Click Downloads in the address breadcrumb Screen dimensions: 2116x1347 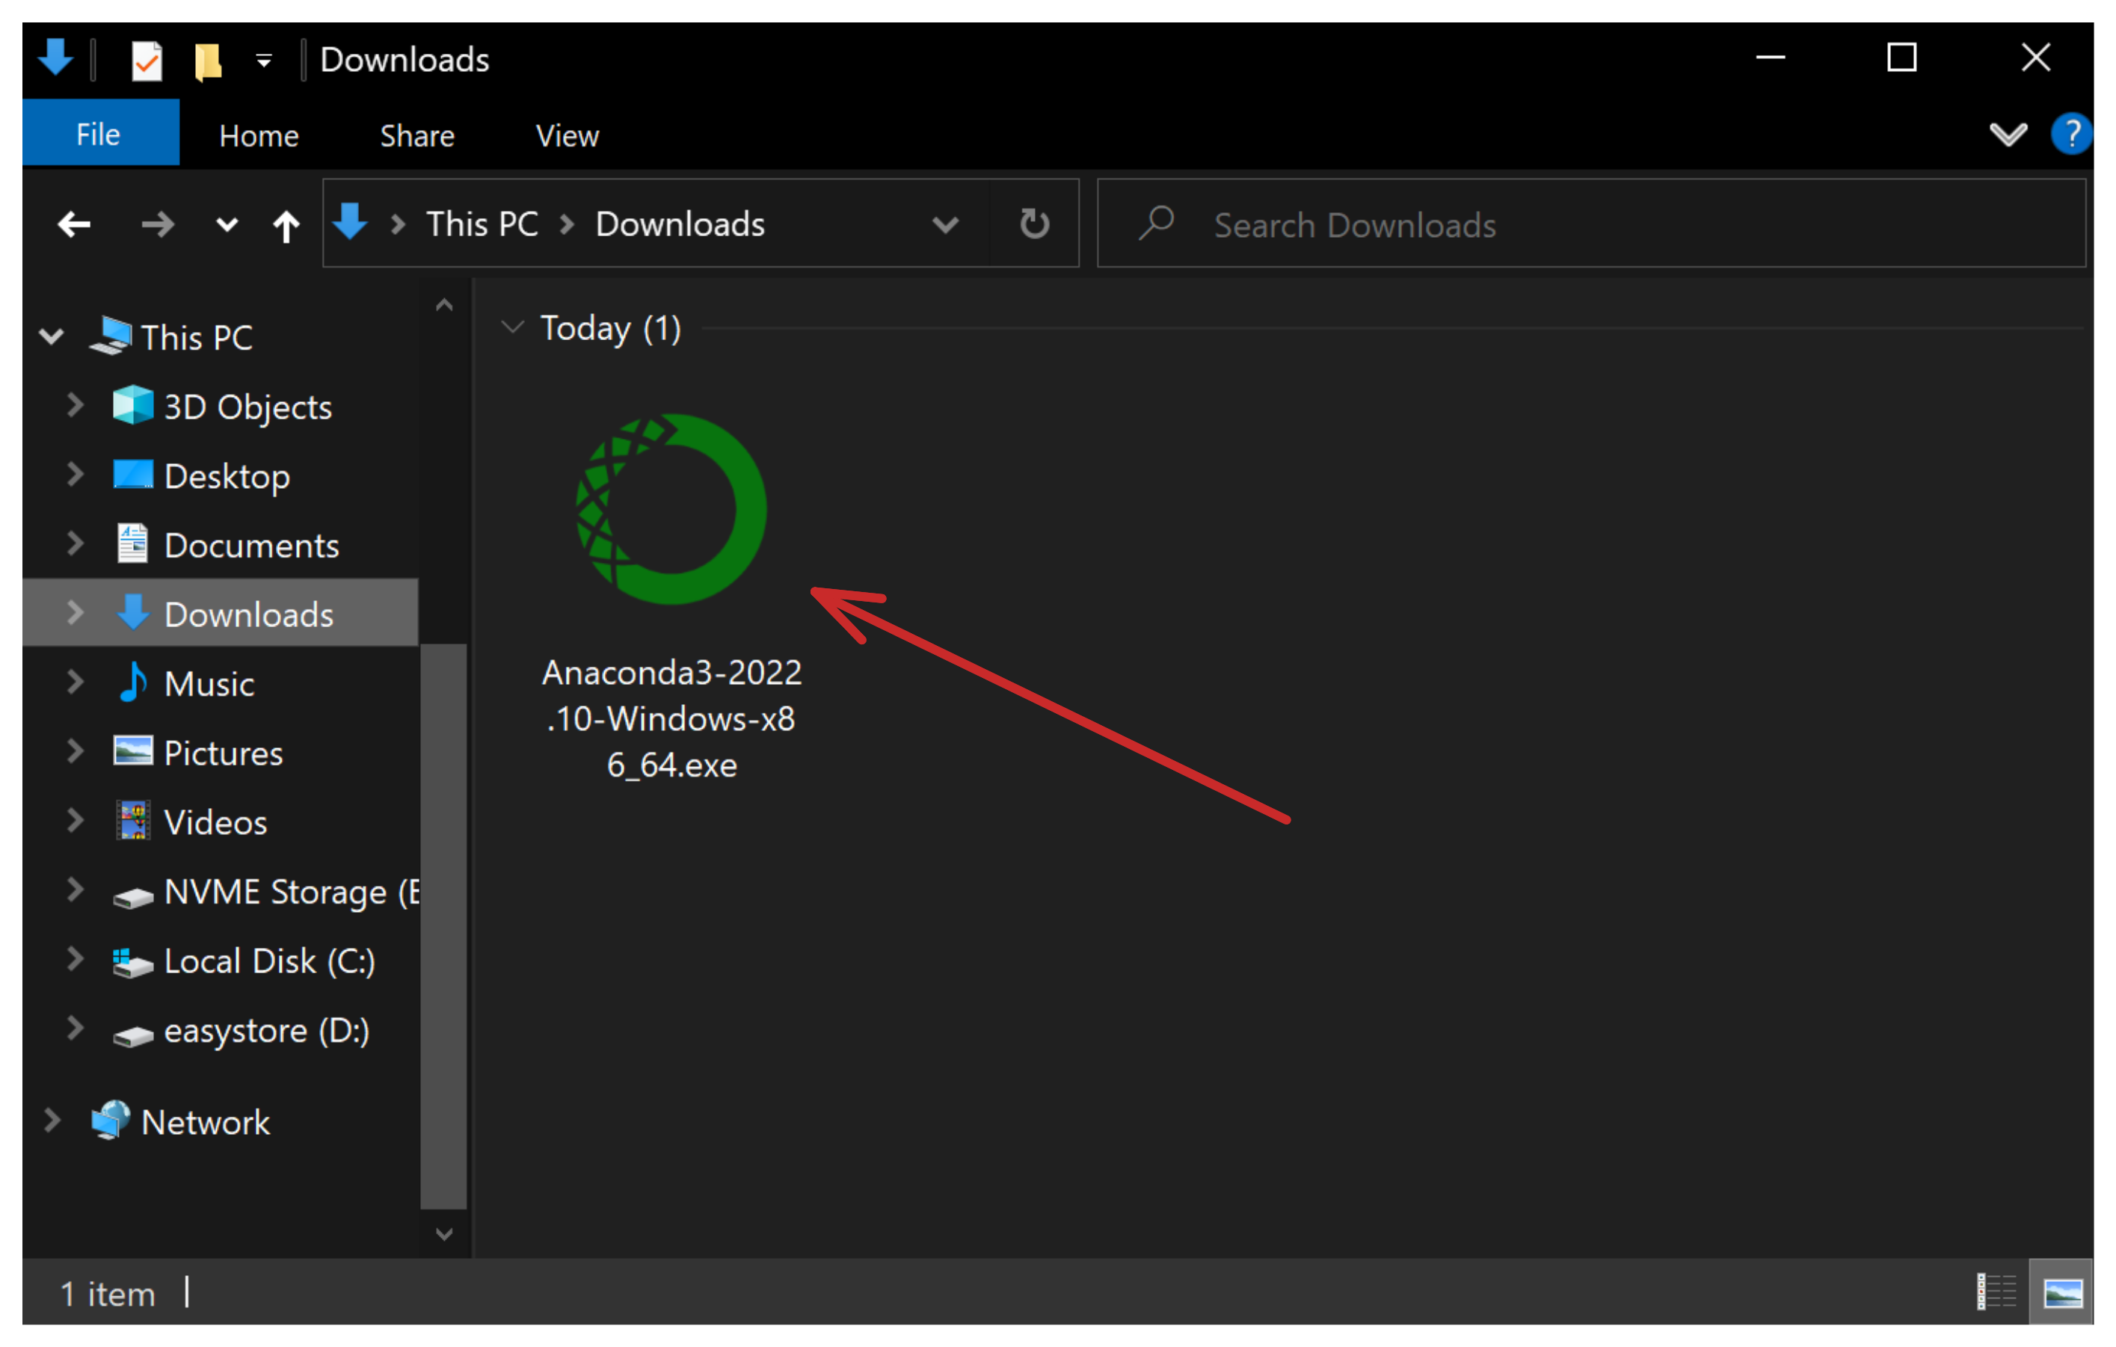[x=680, y=224]
